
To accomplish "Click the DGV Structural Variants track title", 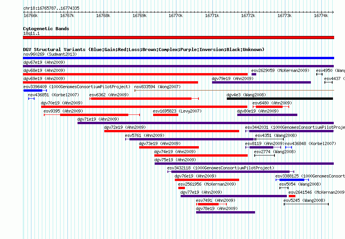I will tap(144, 50).
